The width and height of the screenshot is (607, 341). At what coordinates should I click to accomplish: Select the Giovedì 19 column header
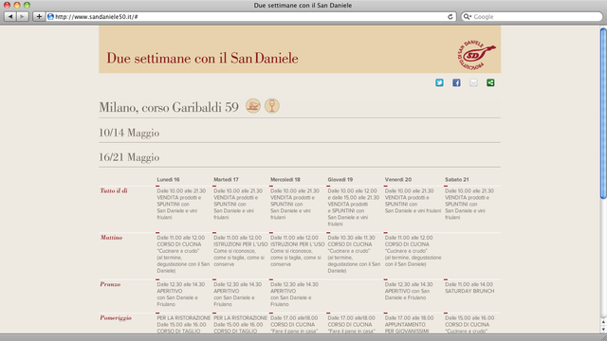point(340,179)
